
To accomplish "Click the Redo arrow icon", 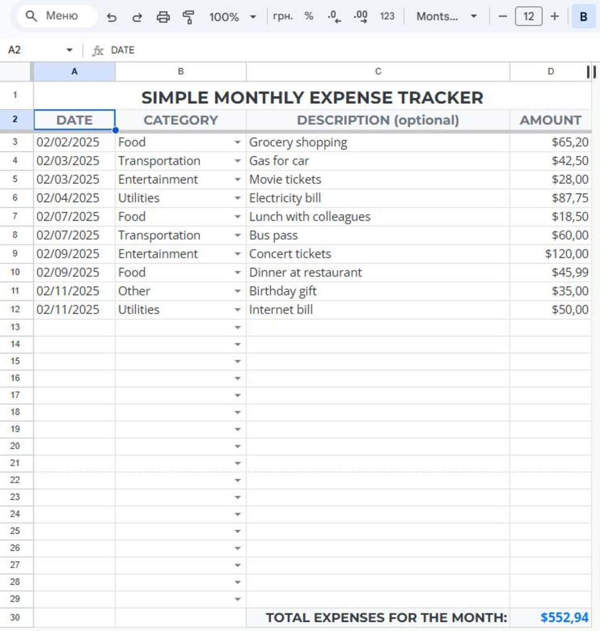I will tap(137, 17).
